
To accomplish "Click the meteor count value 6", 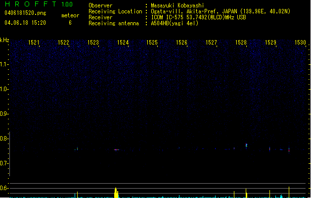I will [70, 23].
